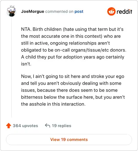Click the 19 replies label
The height and width of the screenshot is (151, 138).
pos(61,126)
